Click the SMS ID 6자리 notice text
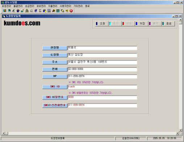Image resolution: width=184 pixels, height=142 pixels. tap(86, 82)
